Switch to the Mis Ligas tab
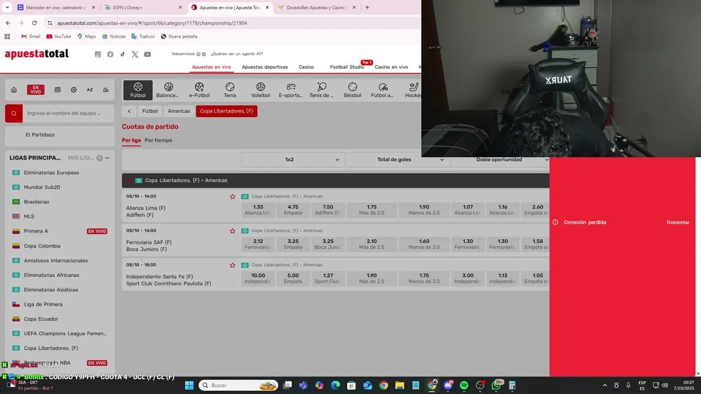701x394 pixels. click(x=81, y=158)
